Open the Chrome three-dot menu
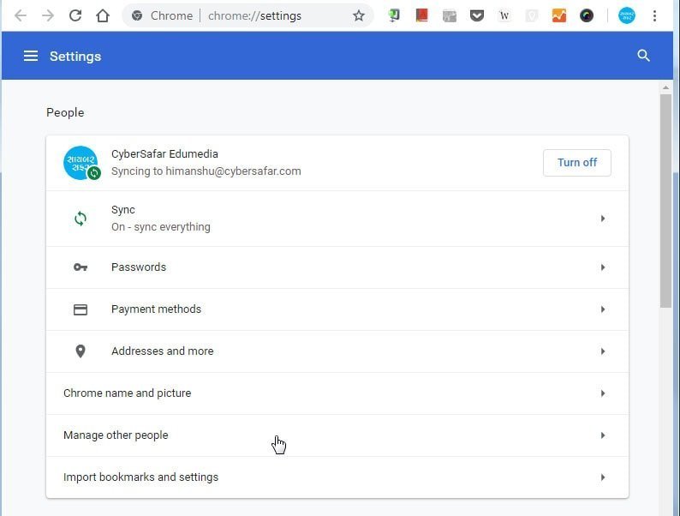 pyautogui.click(x=655, y=15)
